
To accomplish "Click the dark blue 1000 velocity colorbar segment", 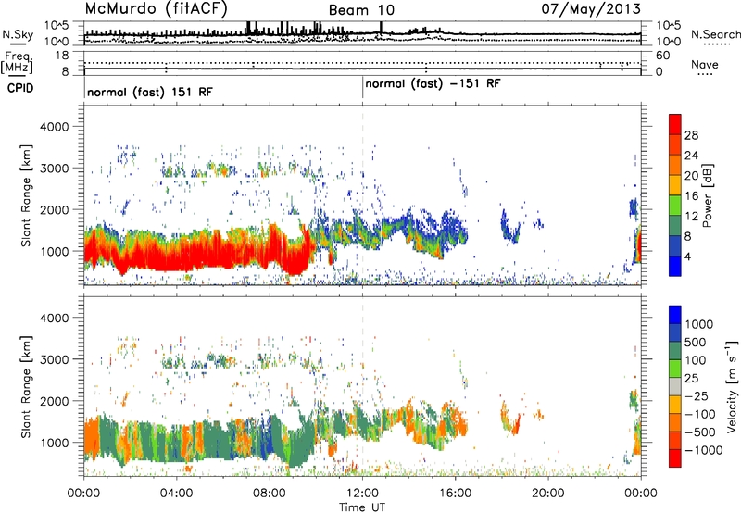I will [x=675, y=315].
